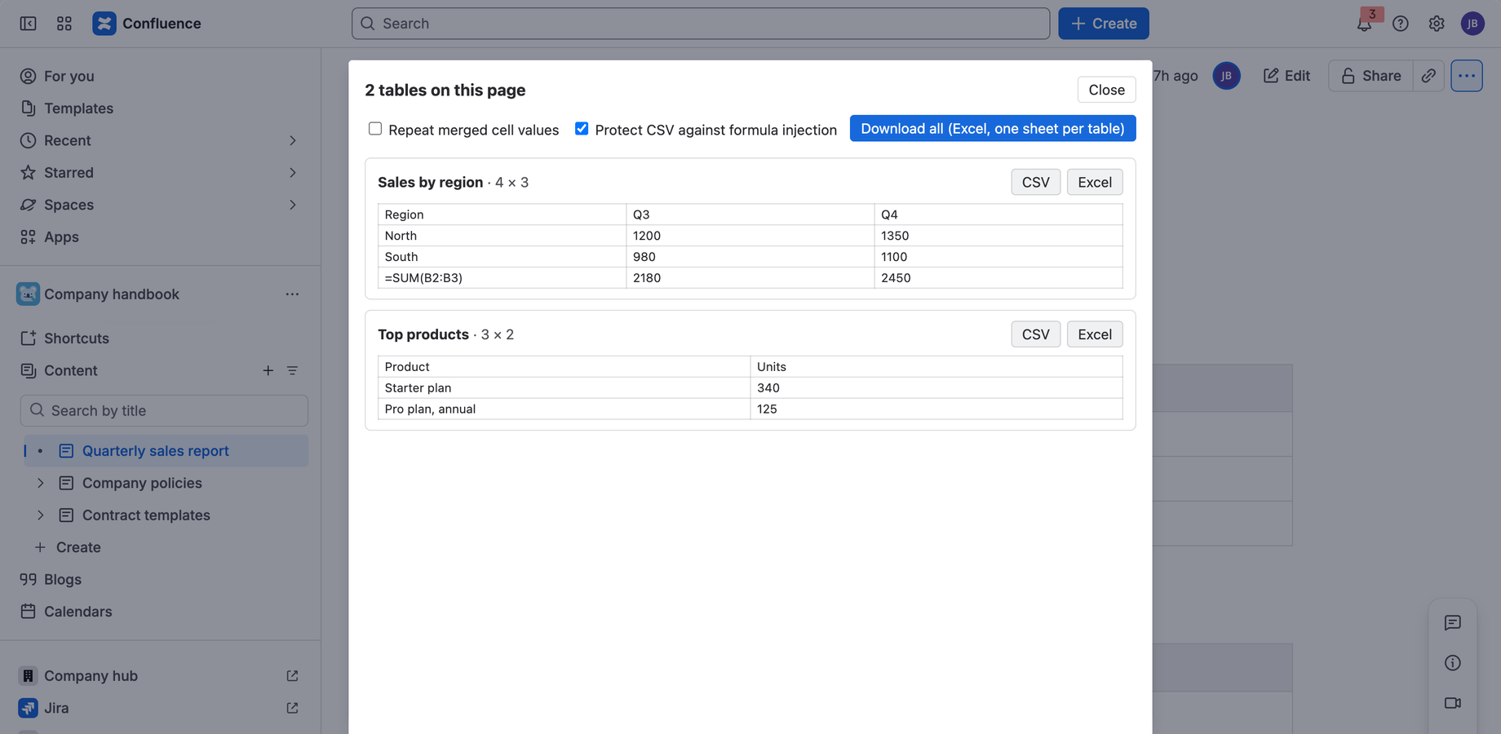Open Jira external link icon
1501x734 pixels.
292,708
